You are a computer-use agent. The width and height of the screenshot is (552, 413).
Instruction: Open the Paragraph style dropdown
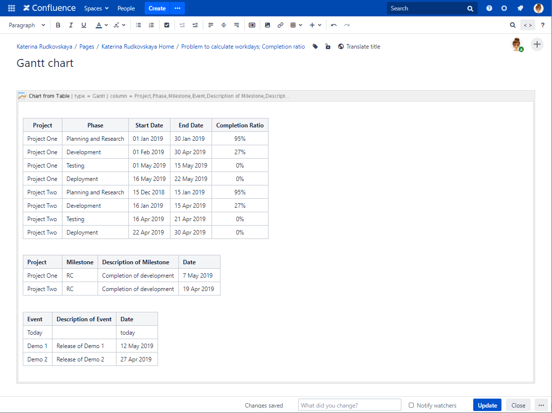[x=27, y=25]
